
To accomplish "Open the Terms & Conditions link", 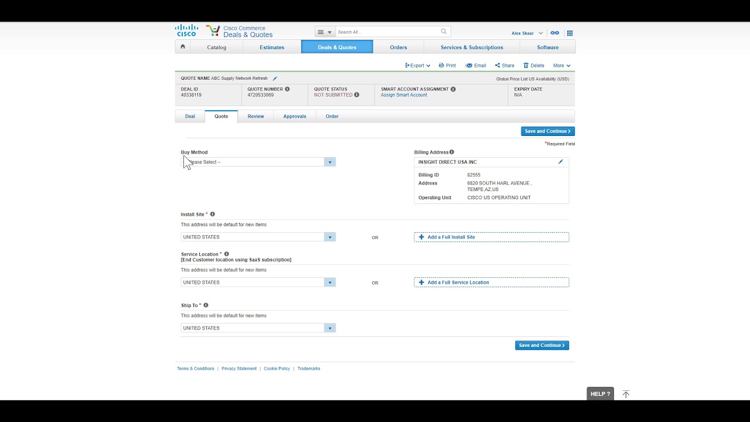I will 196,369.
